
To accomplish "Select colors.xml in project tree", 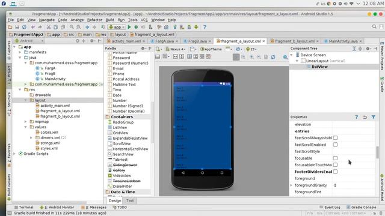I will pos(49,132).
